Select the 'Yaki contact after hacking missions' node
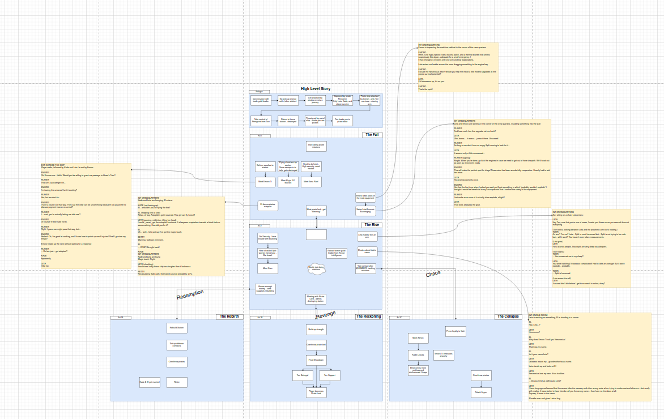This screenshot has height=419, width=664. pos(365,268)
